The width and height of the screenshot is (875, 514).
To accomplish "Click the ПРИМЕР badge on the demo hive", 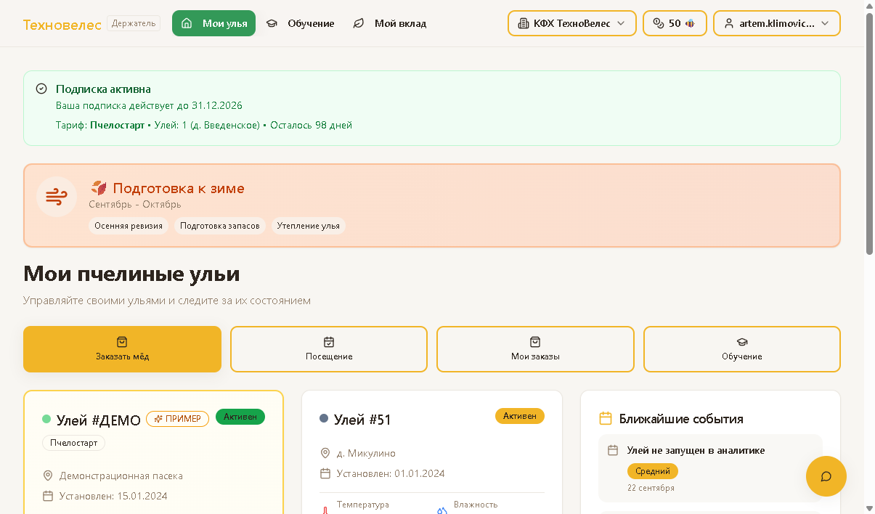I will pos(177,419).
